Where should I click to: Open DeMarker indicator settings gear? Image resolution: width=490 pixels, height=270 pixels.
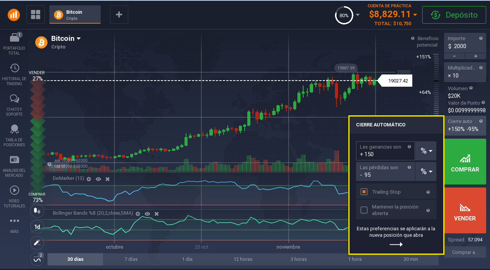[x=89, y=179]
